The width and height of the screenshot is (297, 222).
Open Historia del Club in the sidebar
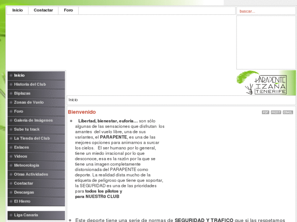36,84
